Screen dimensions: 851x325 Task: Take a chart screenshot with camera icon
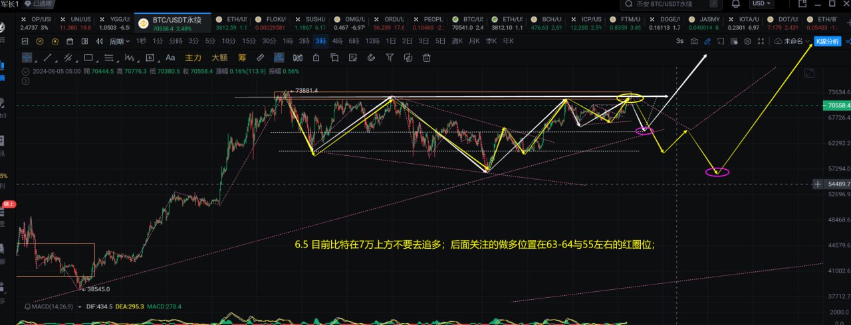coord(694,41)
